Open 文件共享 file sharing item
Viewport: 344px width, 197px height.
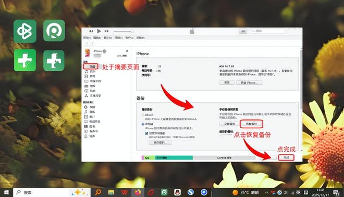point(93,96)
